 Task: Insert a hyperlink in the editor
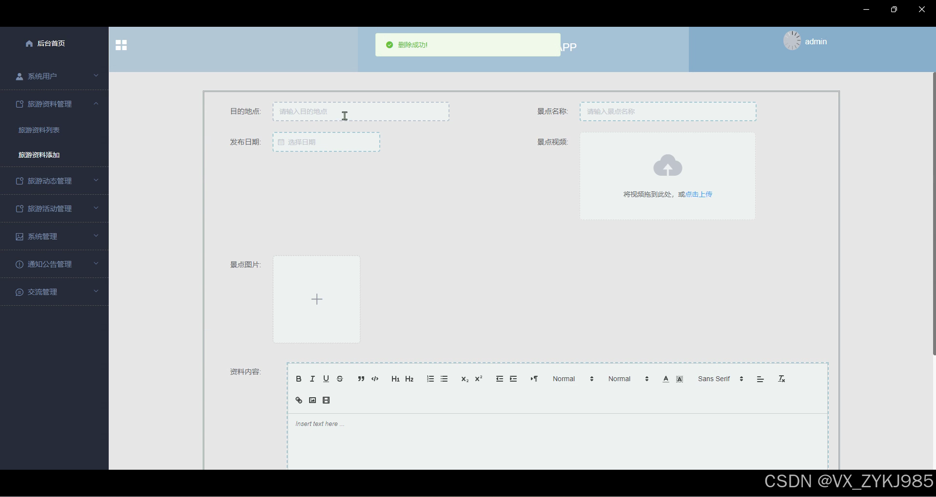pos(299,400)
